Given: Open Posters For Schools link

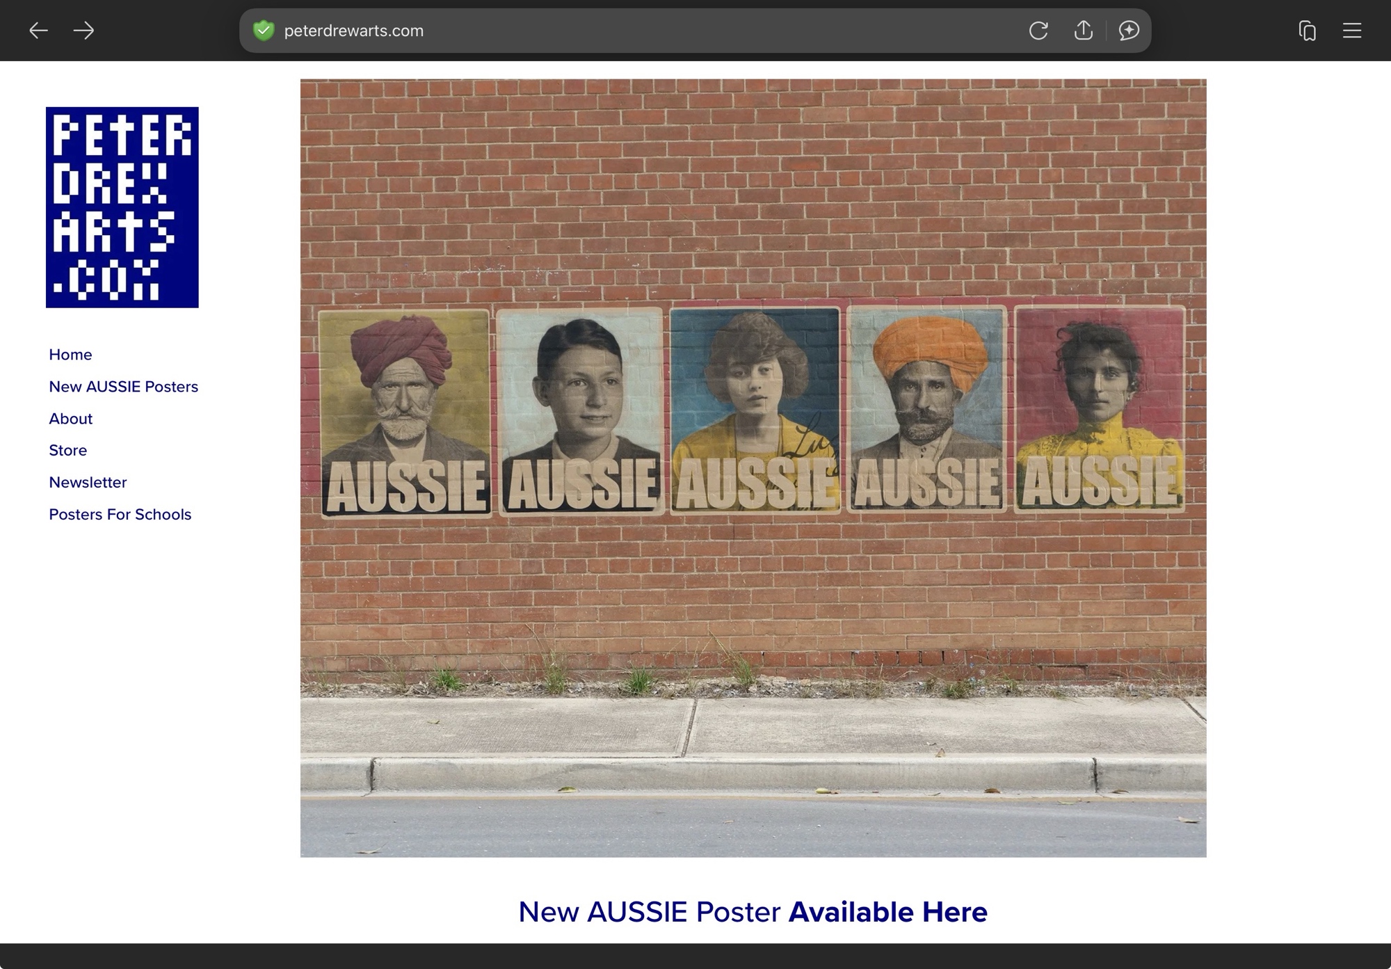Looking at the screenshot, I should tap(120, 515).
